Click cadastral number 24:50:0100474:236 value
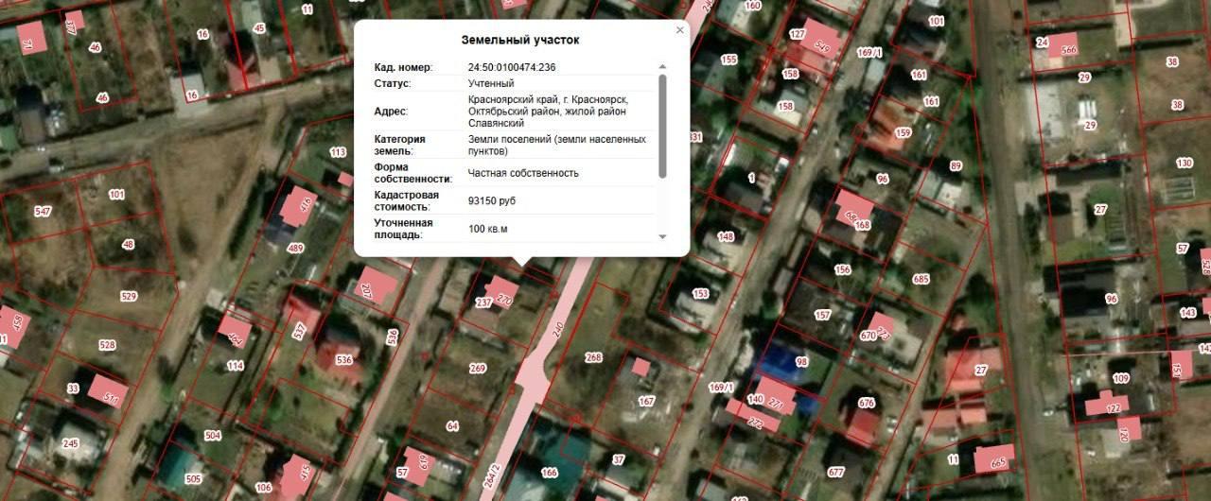 [512, 67]
